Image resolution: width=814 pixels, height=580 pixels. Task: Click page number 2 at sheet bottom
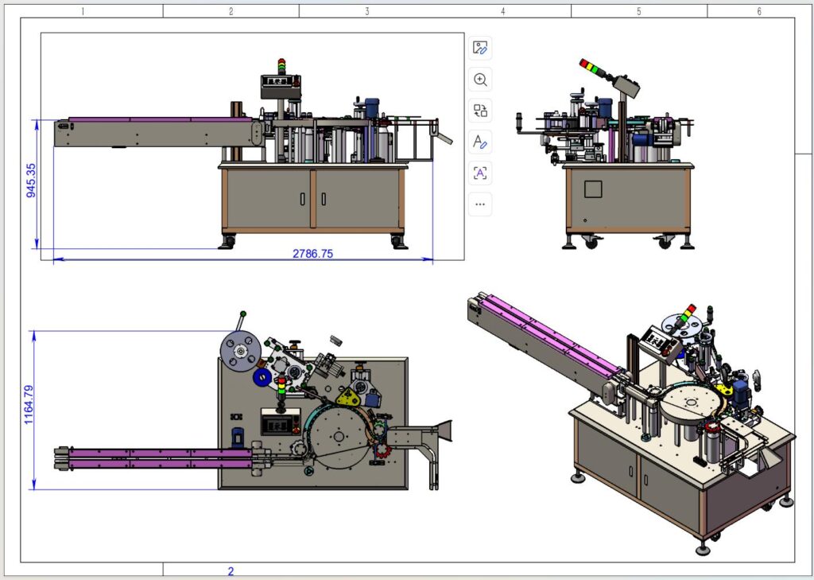click(x=231, y=570)
